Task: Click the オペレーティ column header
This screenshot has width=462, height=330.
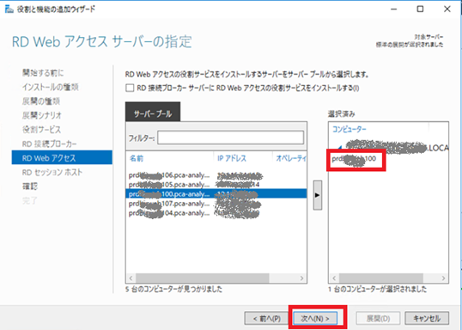Action: click(x=291, y=158)
